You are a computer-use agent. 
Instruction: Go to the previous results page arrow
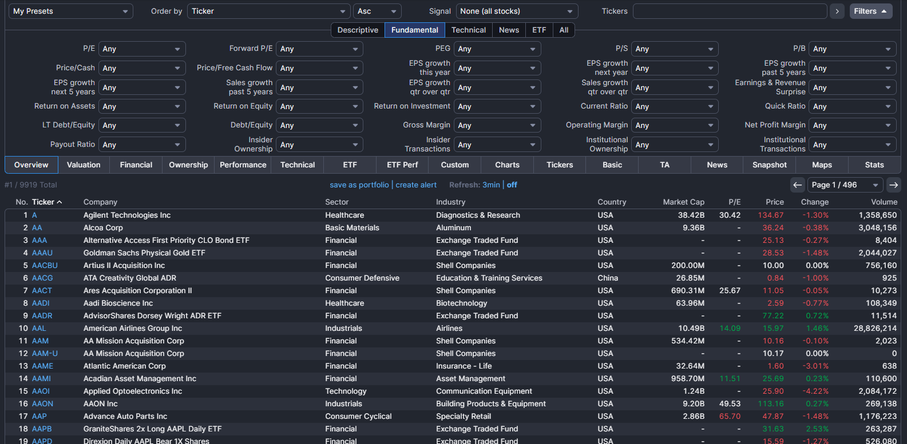797,185
